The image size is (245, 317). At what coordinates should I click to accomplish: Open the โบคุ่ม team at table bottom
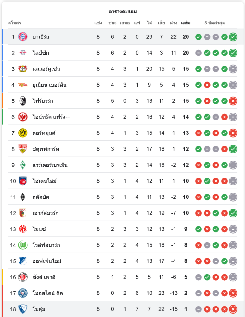coord(39,309)
